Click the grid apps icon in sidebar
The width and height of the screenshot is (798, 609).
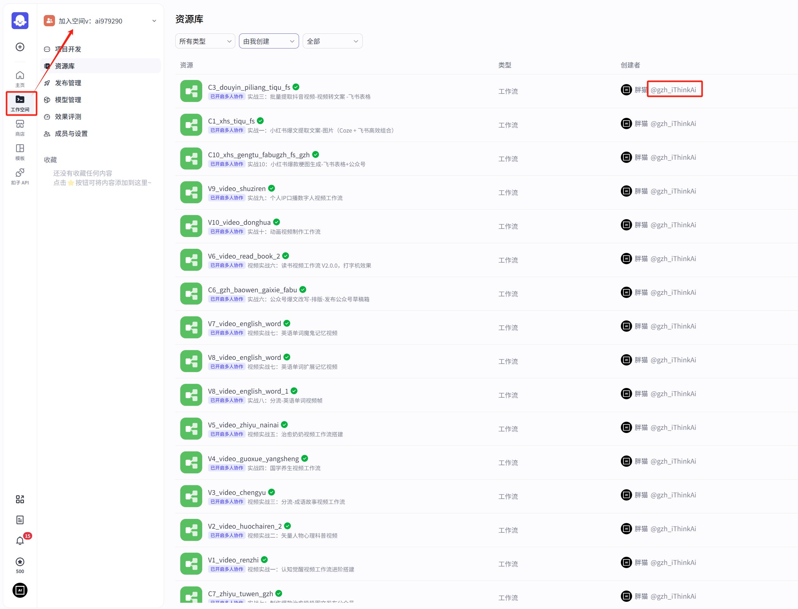click(x=20, y=499)
